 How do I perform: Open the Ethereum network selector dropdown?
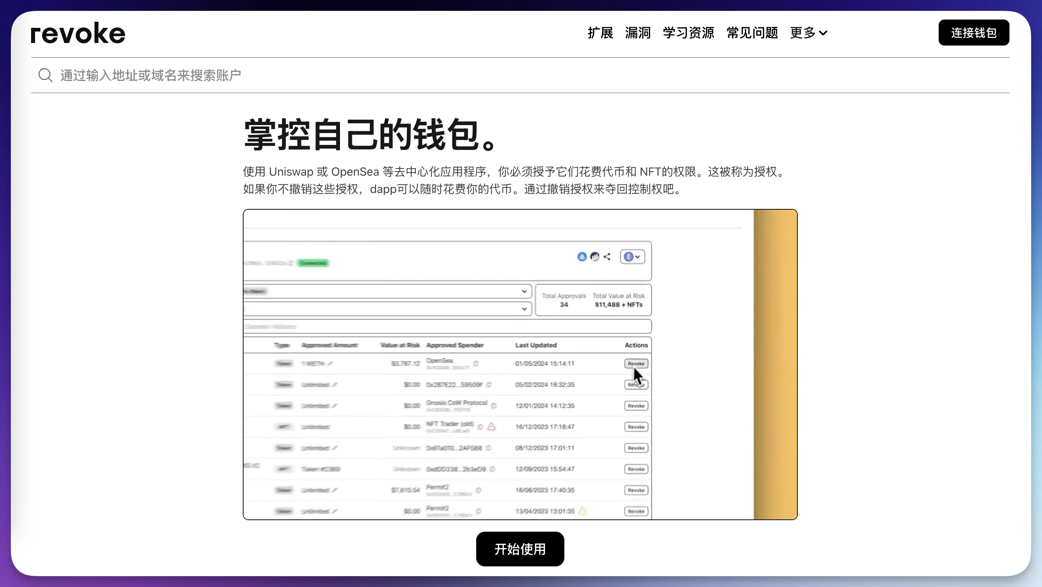point(632,257)
